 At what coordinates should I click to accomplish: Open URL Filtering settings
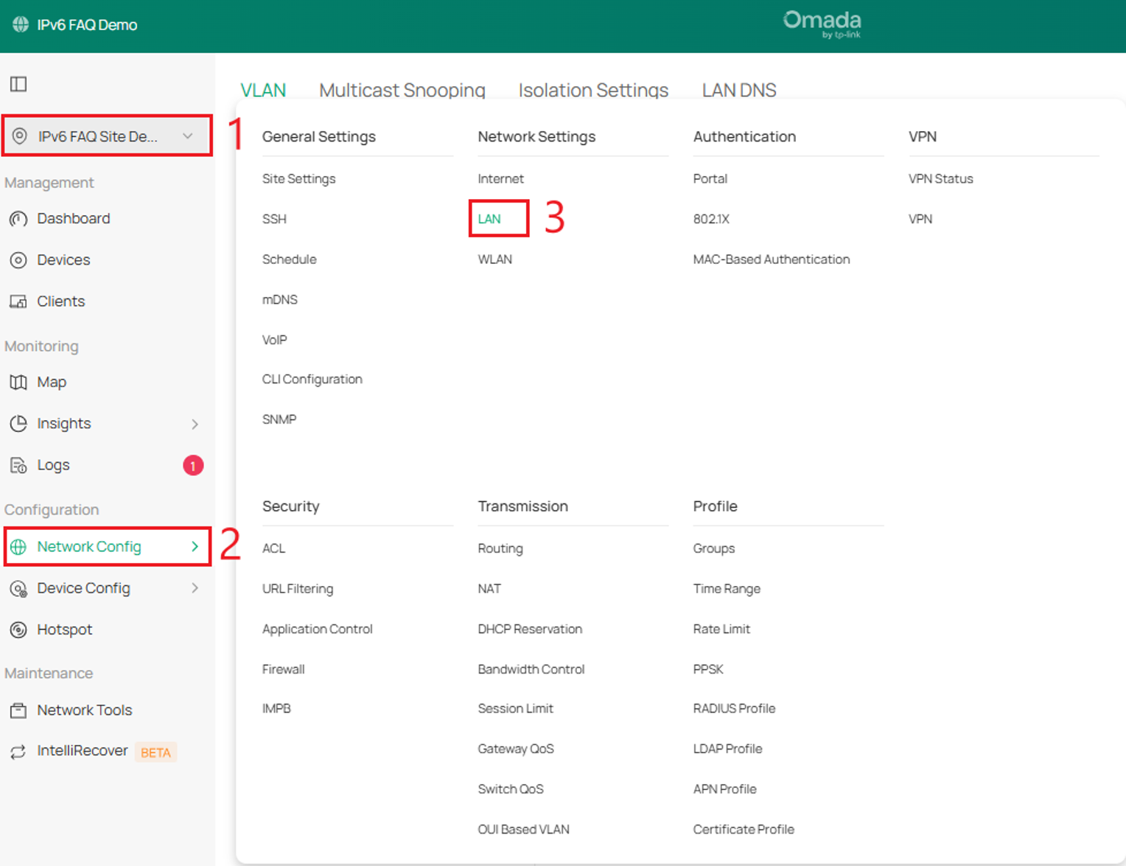pos(298,589)
